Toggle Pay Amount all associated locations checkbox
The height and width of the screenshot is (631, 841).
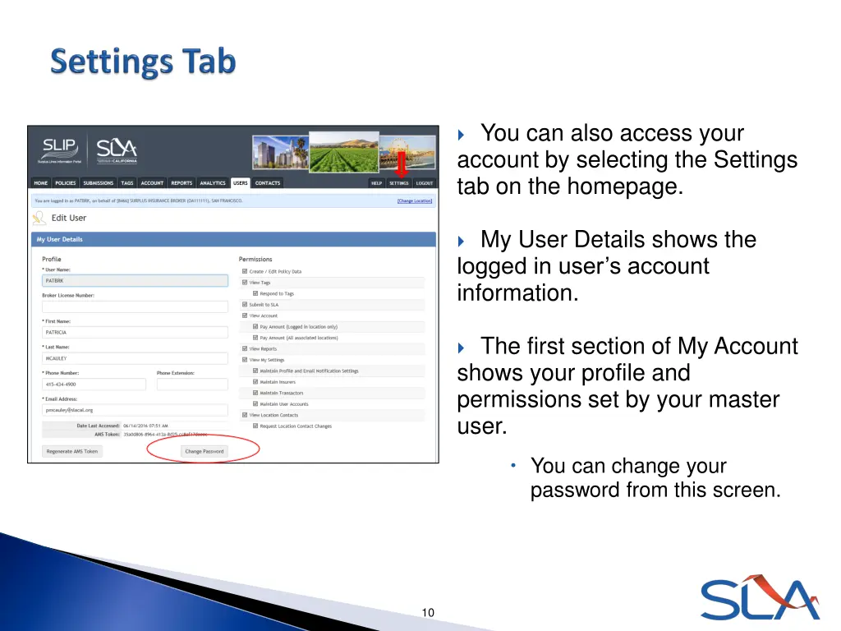tap(255, 338)
